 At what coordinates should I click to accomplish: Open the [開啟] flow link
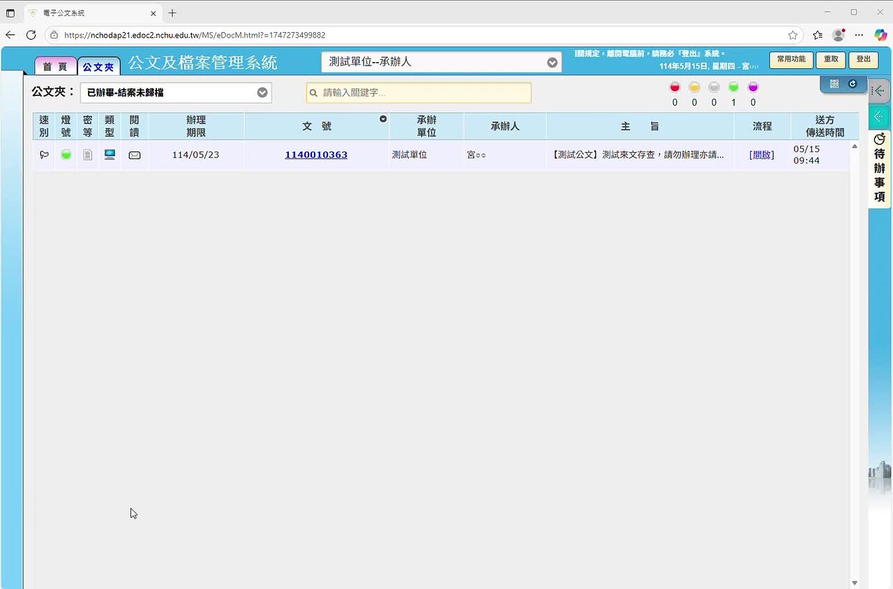pos(762,155)
